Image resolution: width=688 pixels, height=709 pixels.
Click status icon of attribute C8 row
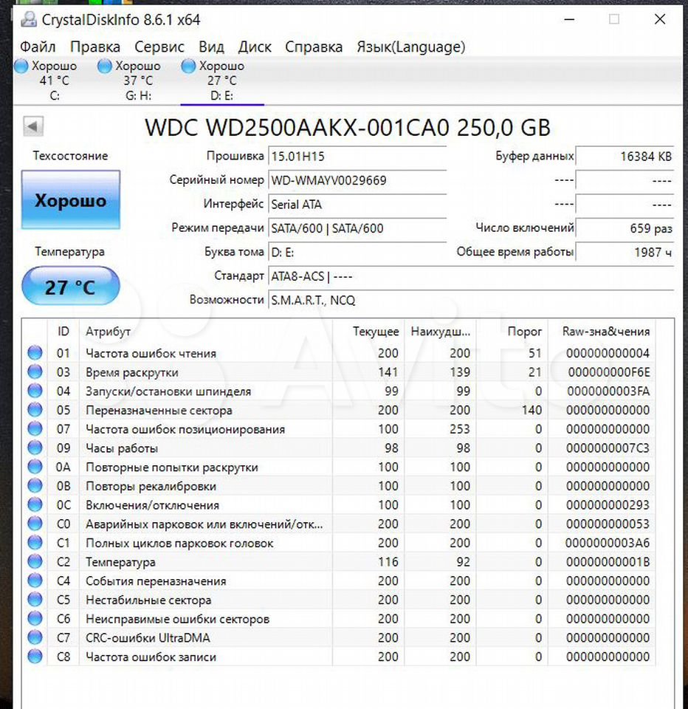(x=35, y=657)
